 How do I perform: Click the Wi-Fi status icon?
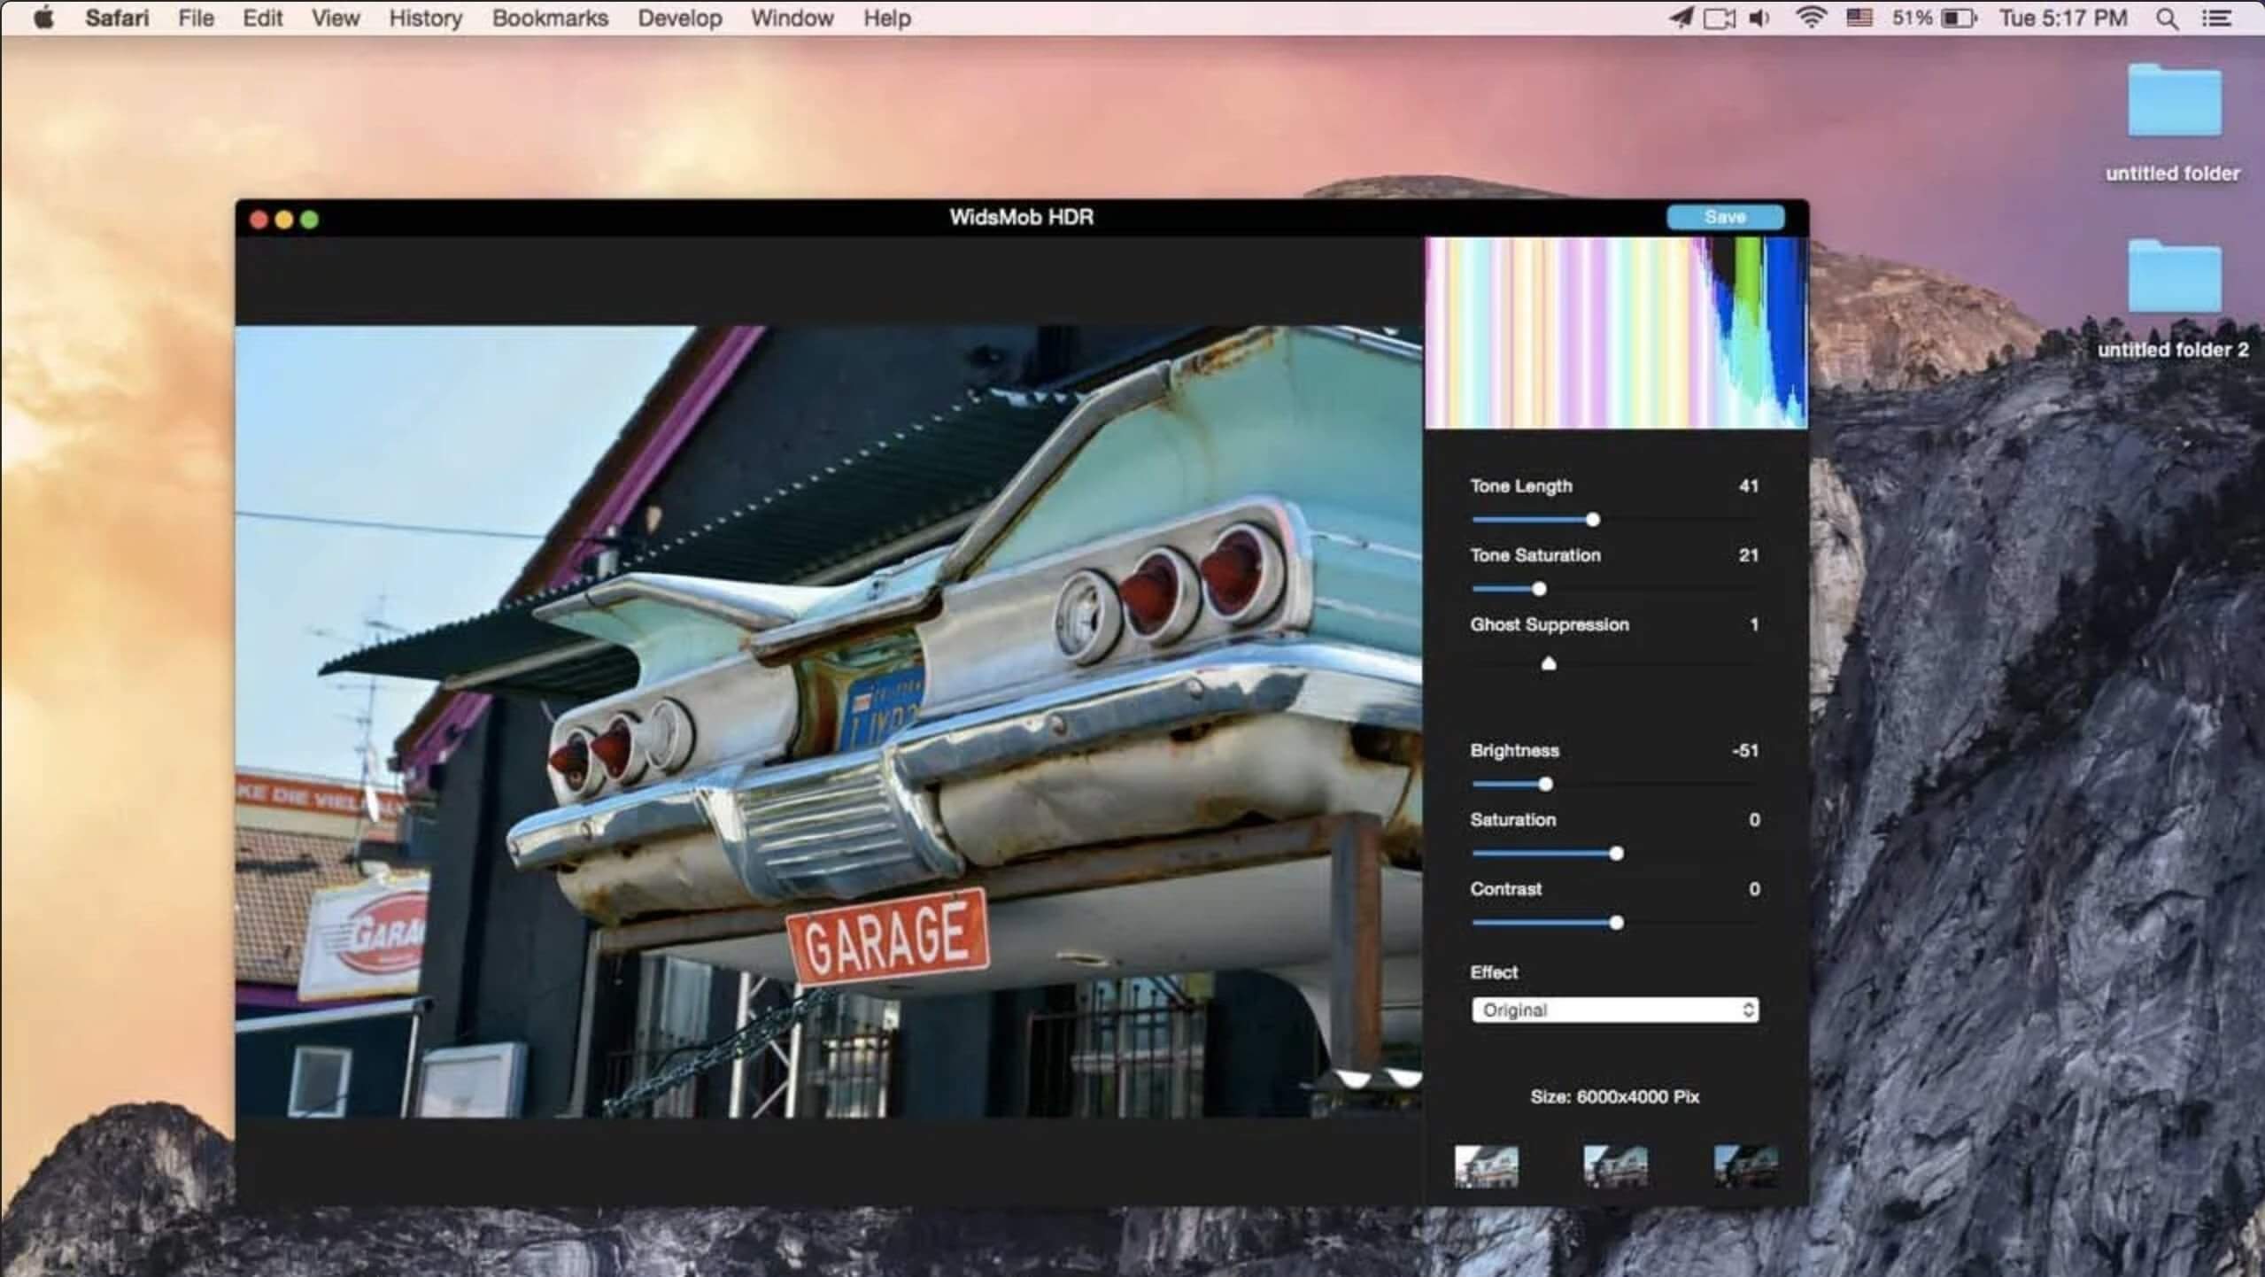point(1811,19)
